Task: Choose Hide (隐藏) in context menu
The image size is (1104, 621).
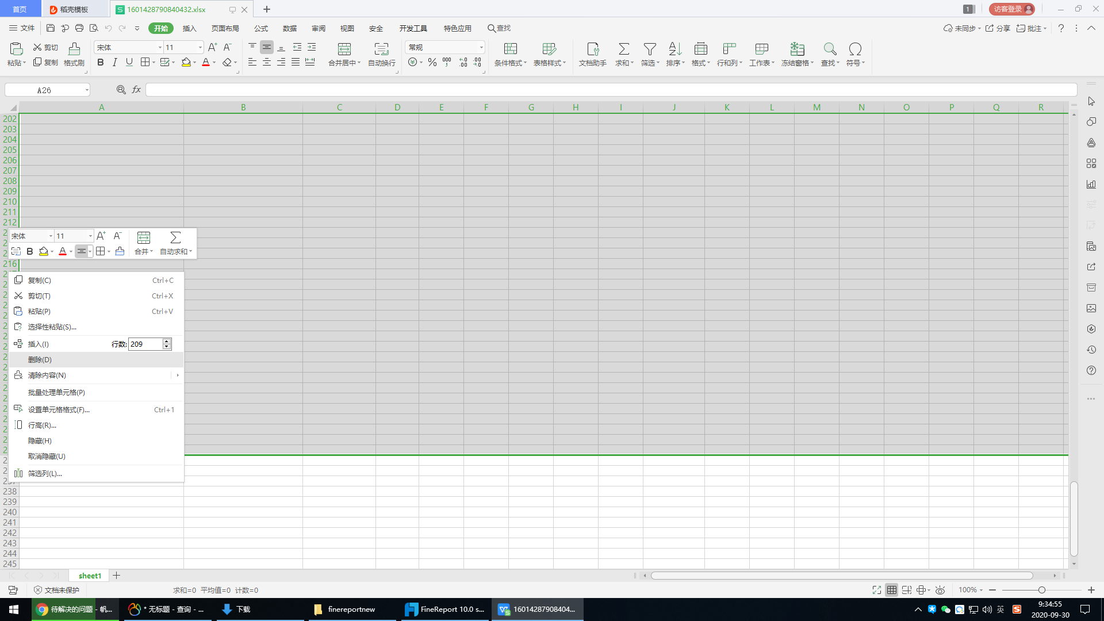Action: pos(97,440)
